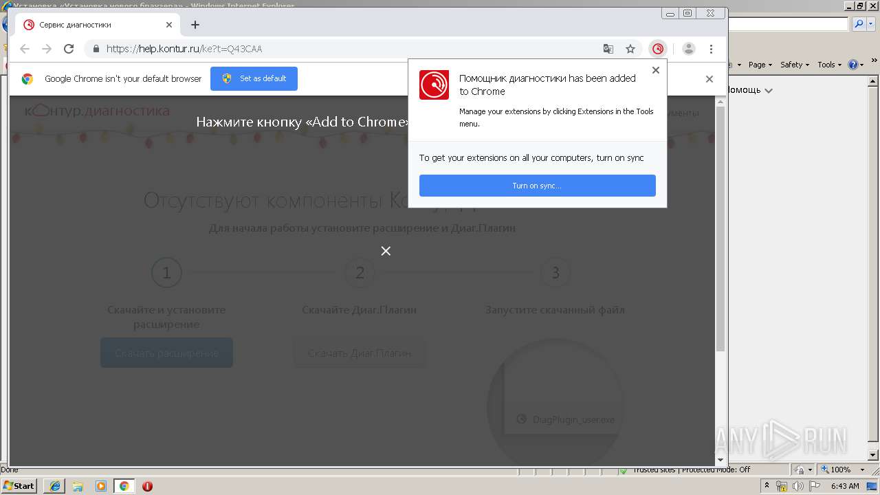Click the DiagPlugin_user.exe file chip

click(566, 419)
